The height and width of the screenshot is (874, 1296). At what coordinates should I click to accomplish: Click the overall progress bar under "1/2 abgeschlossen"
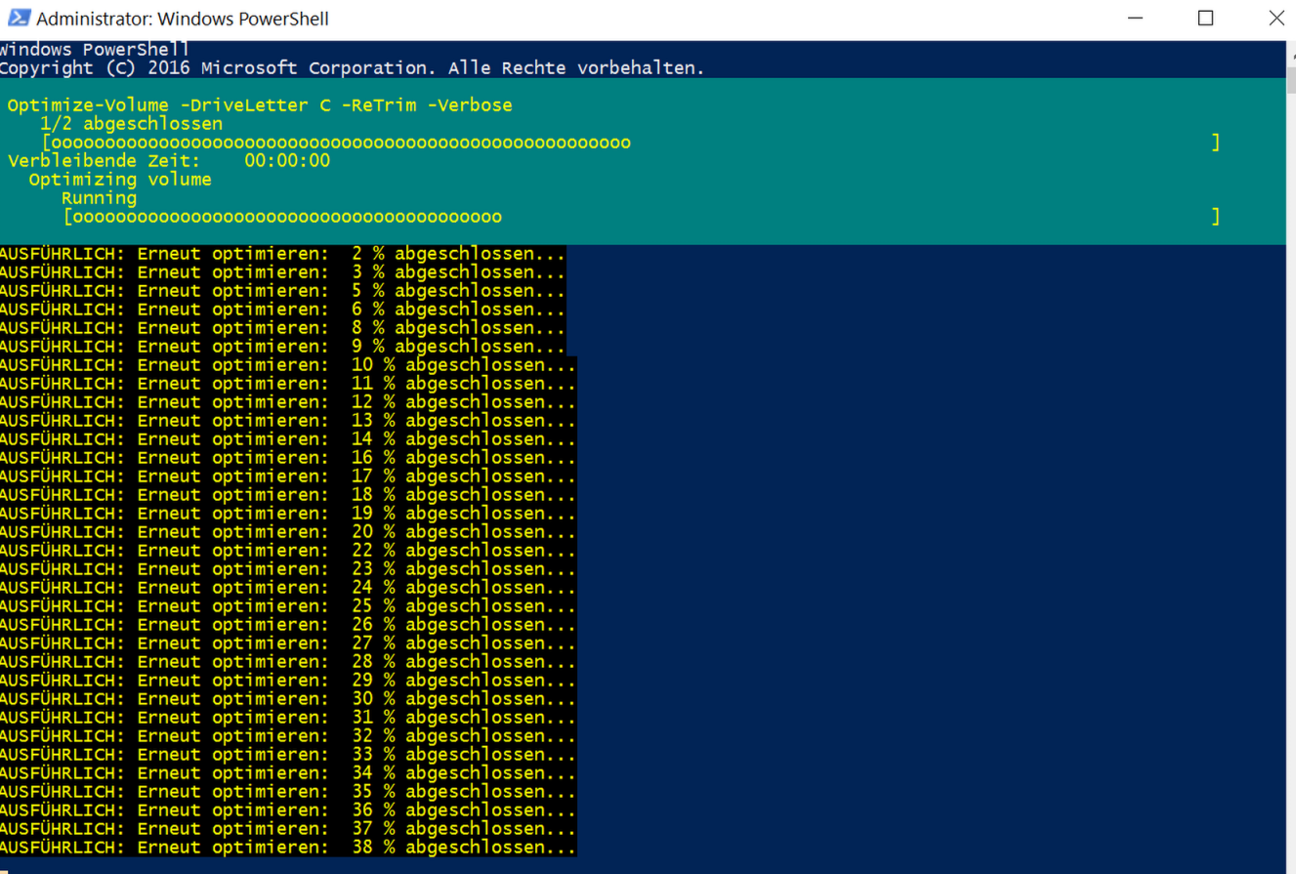(x=631, y=143)
